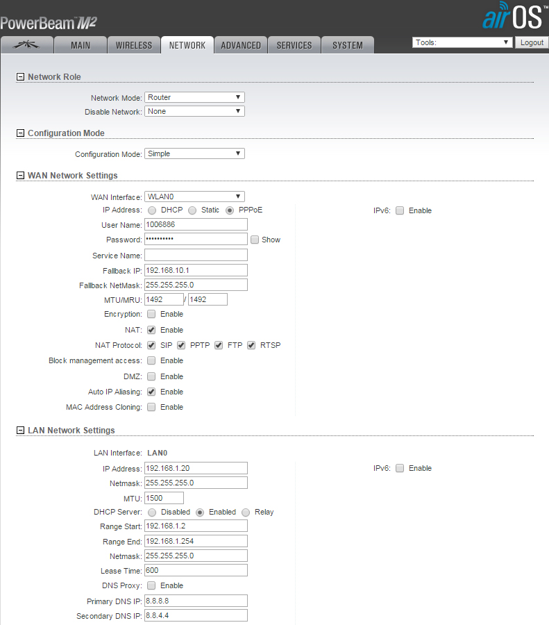549x625 pixels.
Task: Collapse the LAN Network Settings section
Action: (x=20, y=430)
